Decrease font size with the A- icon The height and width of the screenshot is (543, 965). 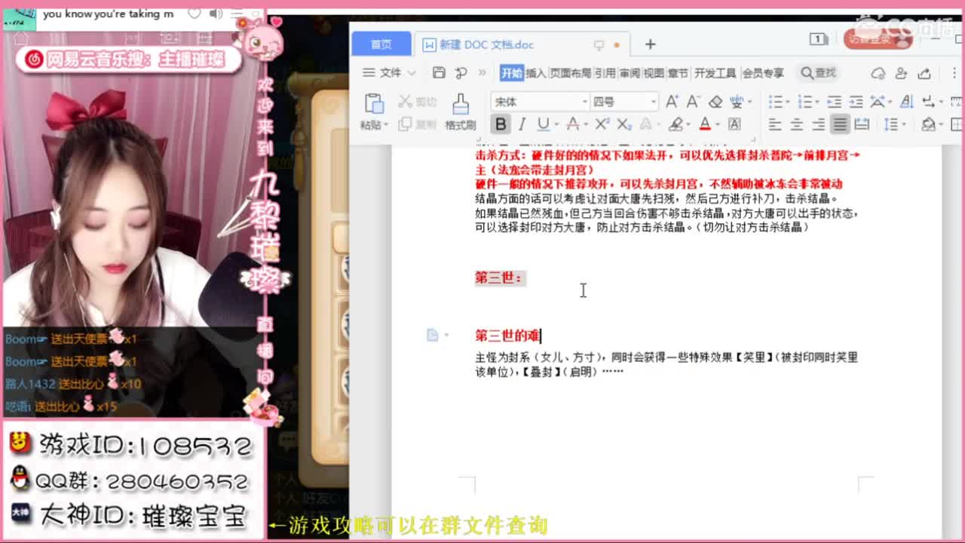(x=694, y=101)
